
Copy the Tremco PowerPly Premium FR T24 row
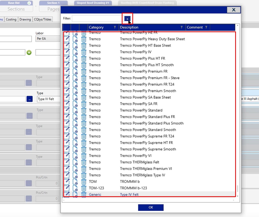[x=75, y=84]
